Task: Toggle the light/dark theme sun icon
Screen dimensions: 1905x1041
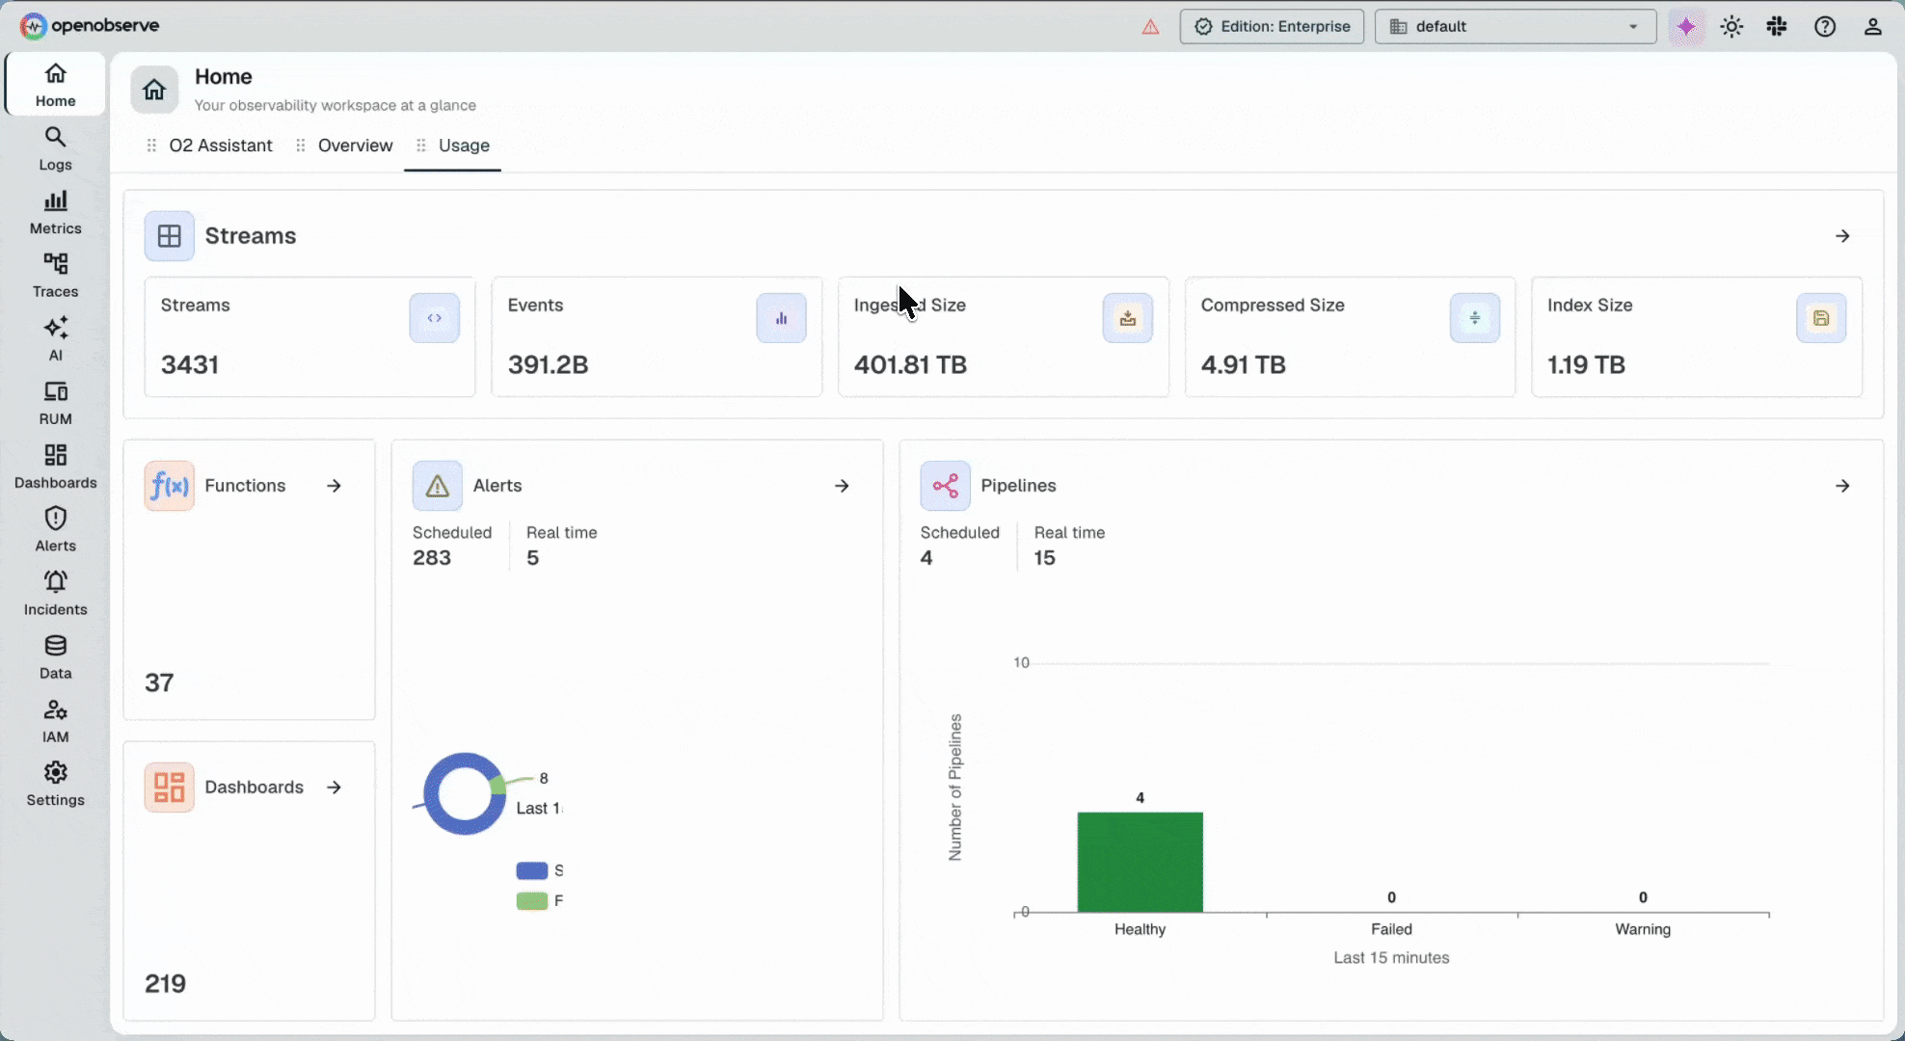Action: coord(1731,27)
